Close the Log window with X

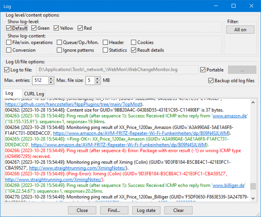(251, 6)
